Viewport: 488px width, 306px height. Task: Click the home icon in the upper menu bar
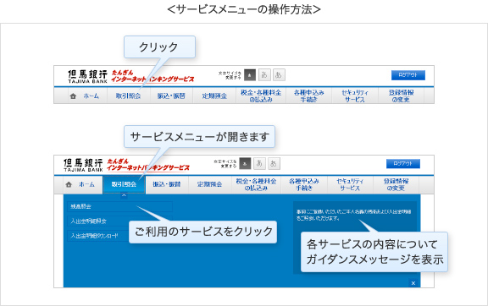tap(73, 96)
